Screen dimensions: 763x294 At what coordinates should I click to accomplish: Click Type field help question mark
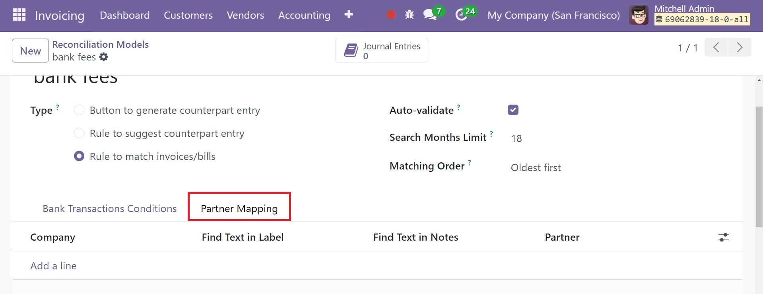click(58, 107)
